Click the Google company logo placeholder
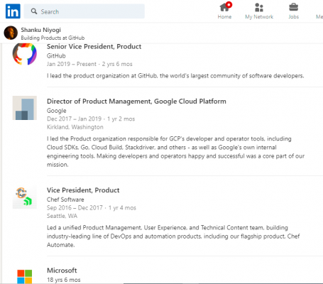Screen dimensions: 323x284 [x=25, y=108]
